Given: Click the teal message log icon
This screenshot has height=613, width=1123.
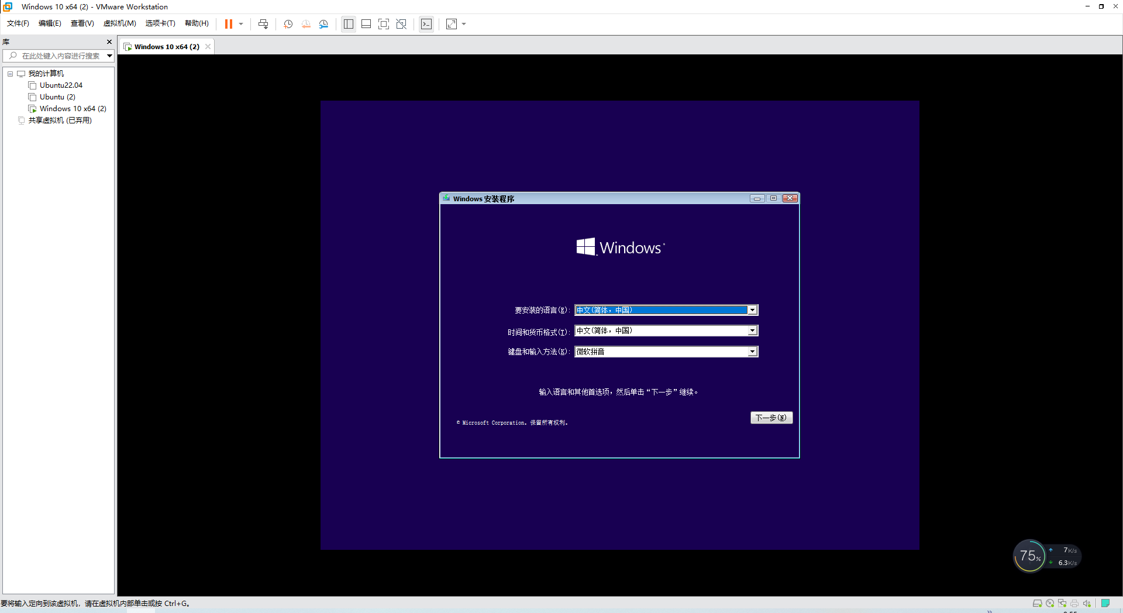Looking at the screenshot, I should coord(1105,603).
